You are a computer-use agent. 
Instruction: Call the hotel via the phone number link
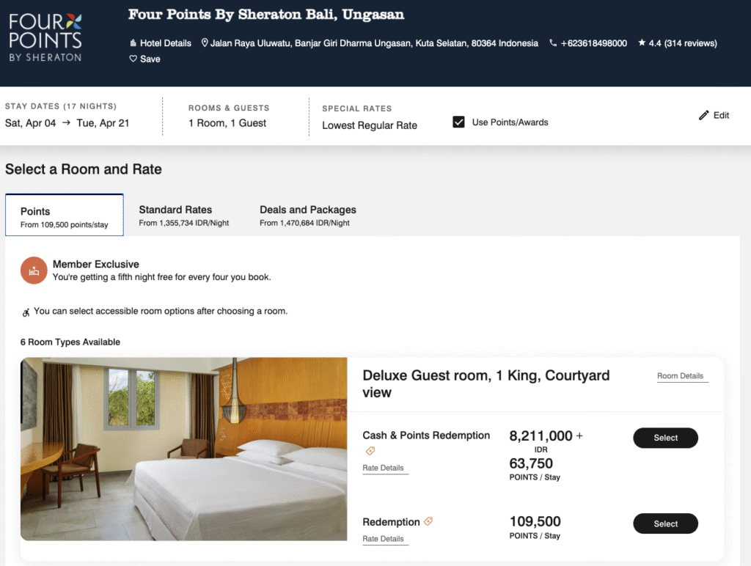(x=596, y=43)
